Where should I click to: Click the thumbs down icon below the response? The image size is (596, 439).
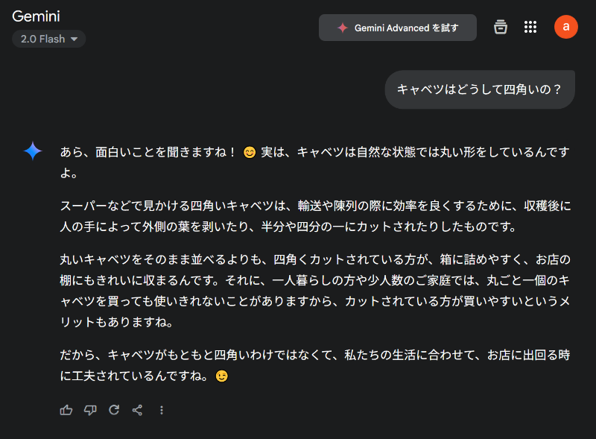[x=90, y=410]
